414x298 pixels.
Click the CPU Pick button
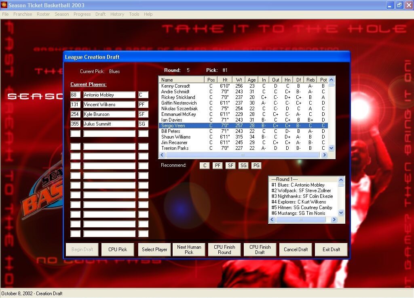(118, 250)
